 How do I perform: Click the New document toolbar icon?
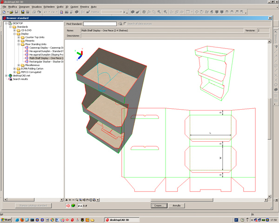(x=4, y=12)
